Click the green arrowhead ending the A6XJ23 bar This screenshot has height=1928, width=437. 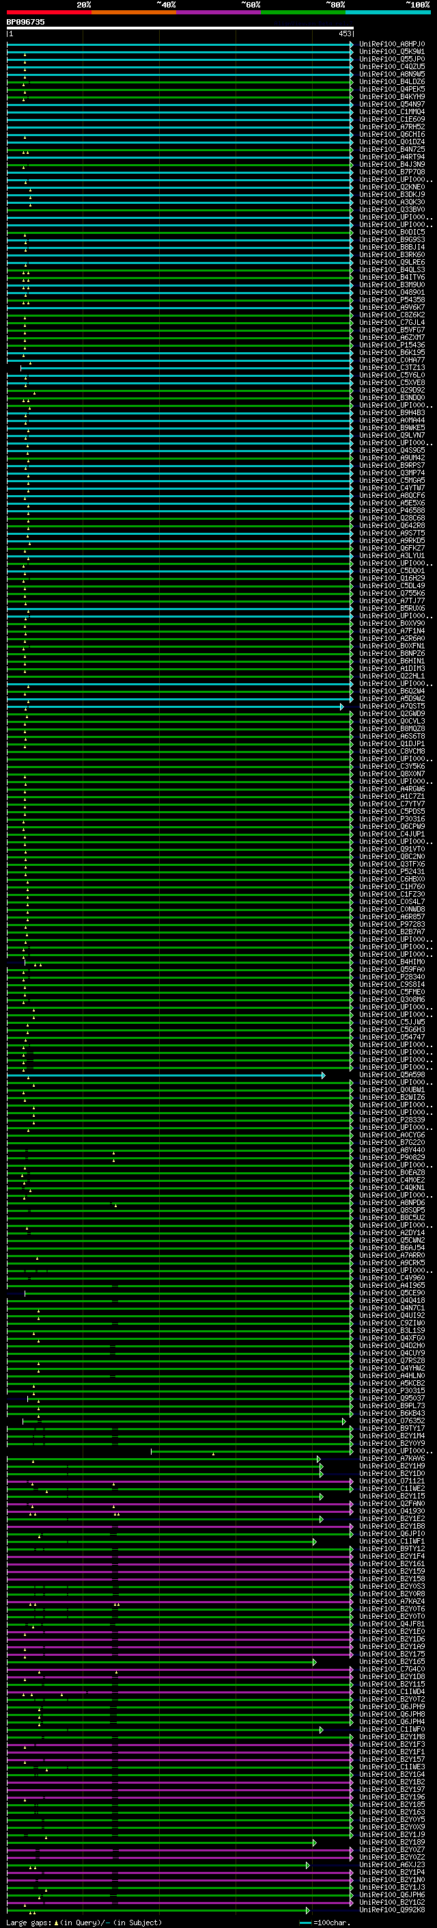308,1865
